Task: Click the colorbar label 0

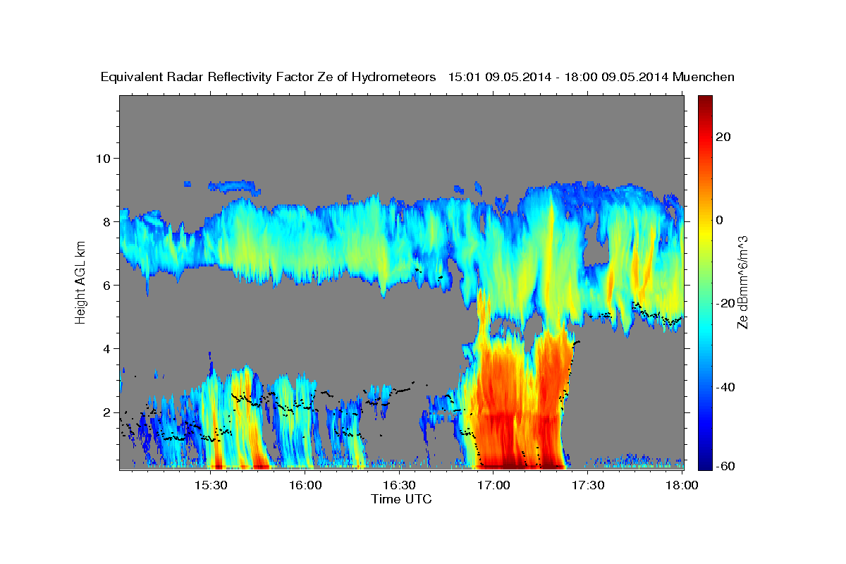Action: pos(718,220)
